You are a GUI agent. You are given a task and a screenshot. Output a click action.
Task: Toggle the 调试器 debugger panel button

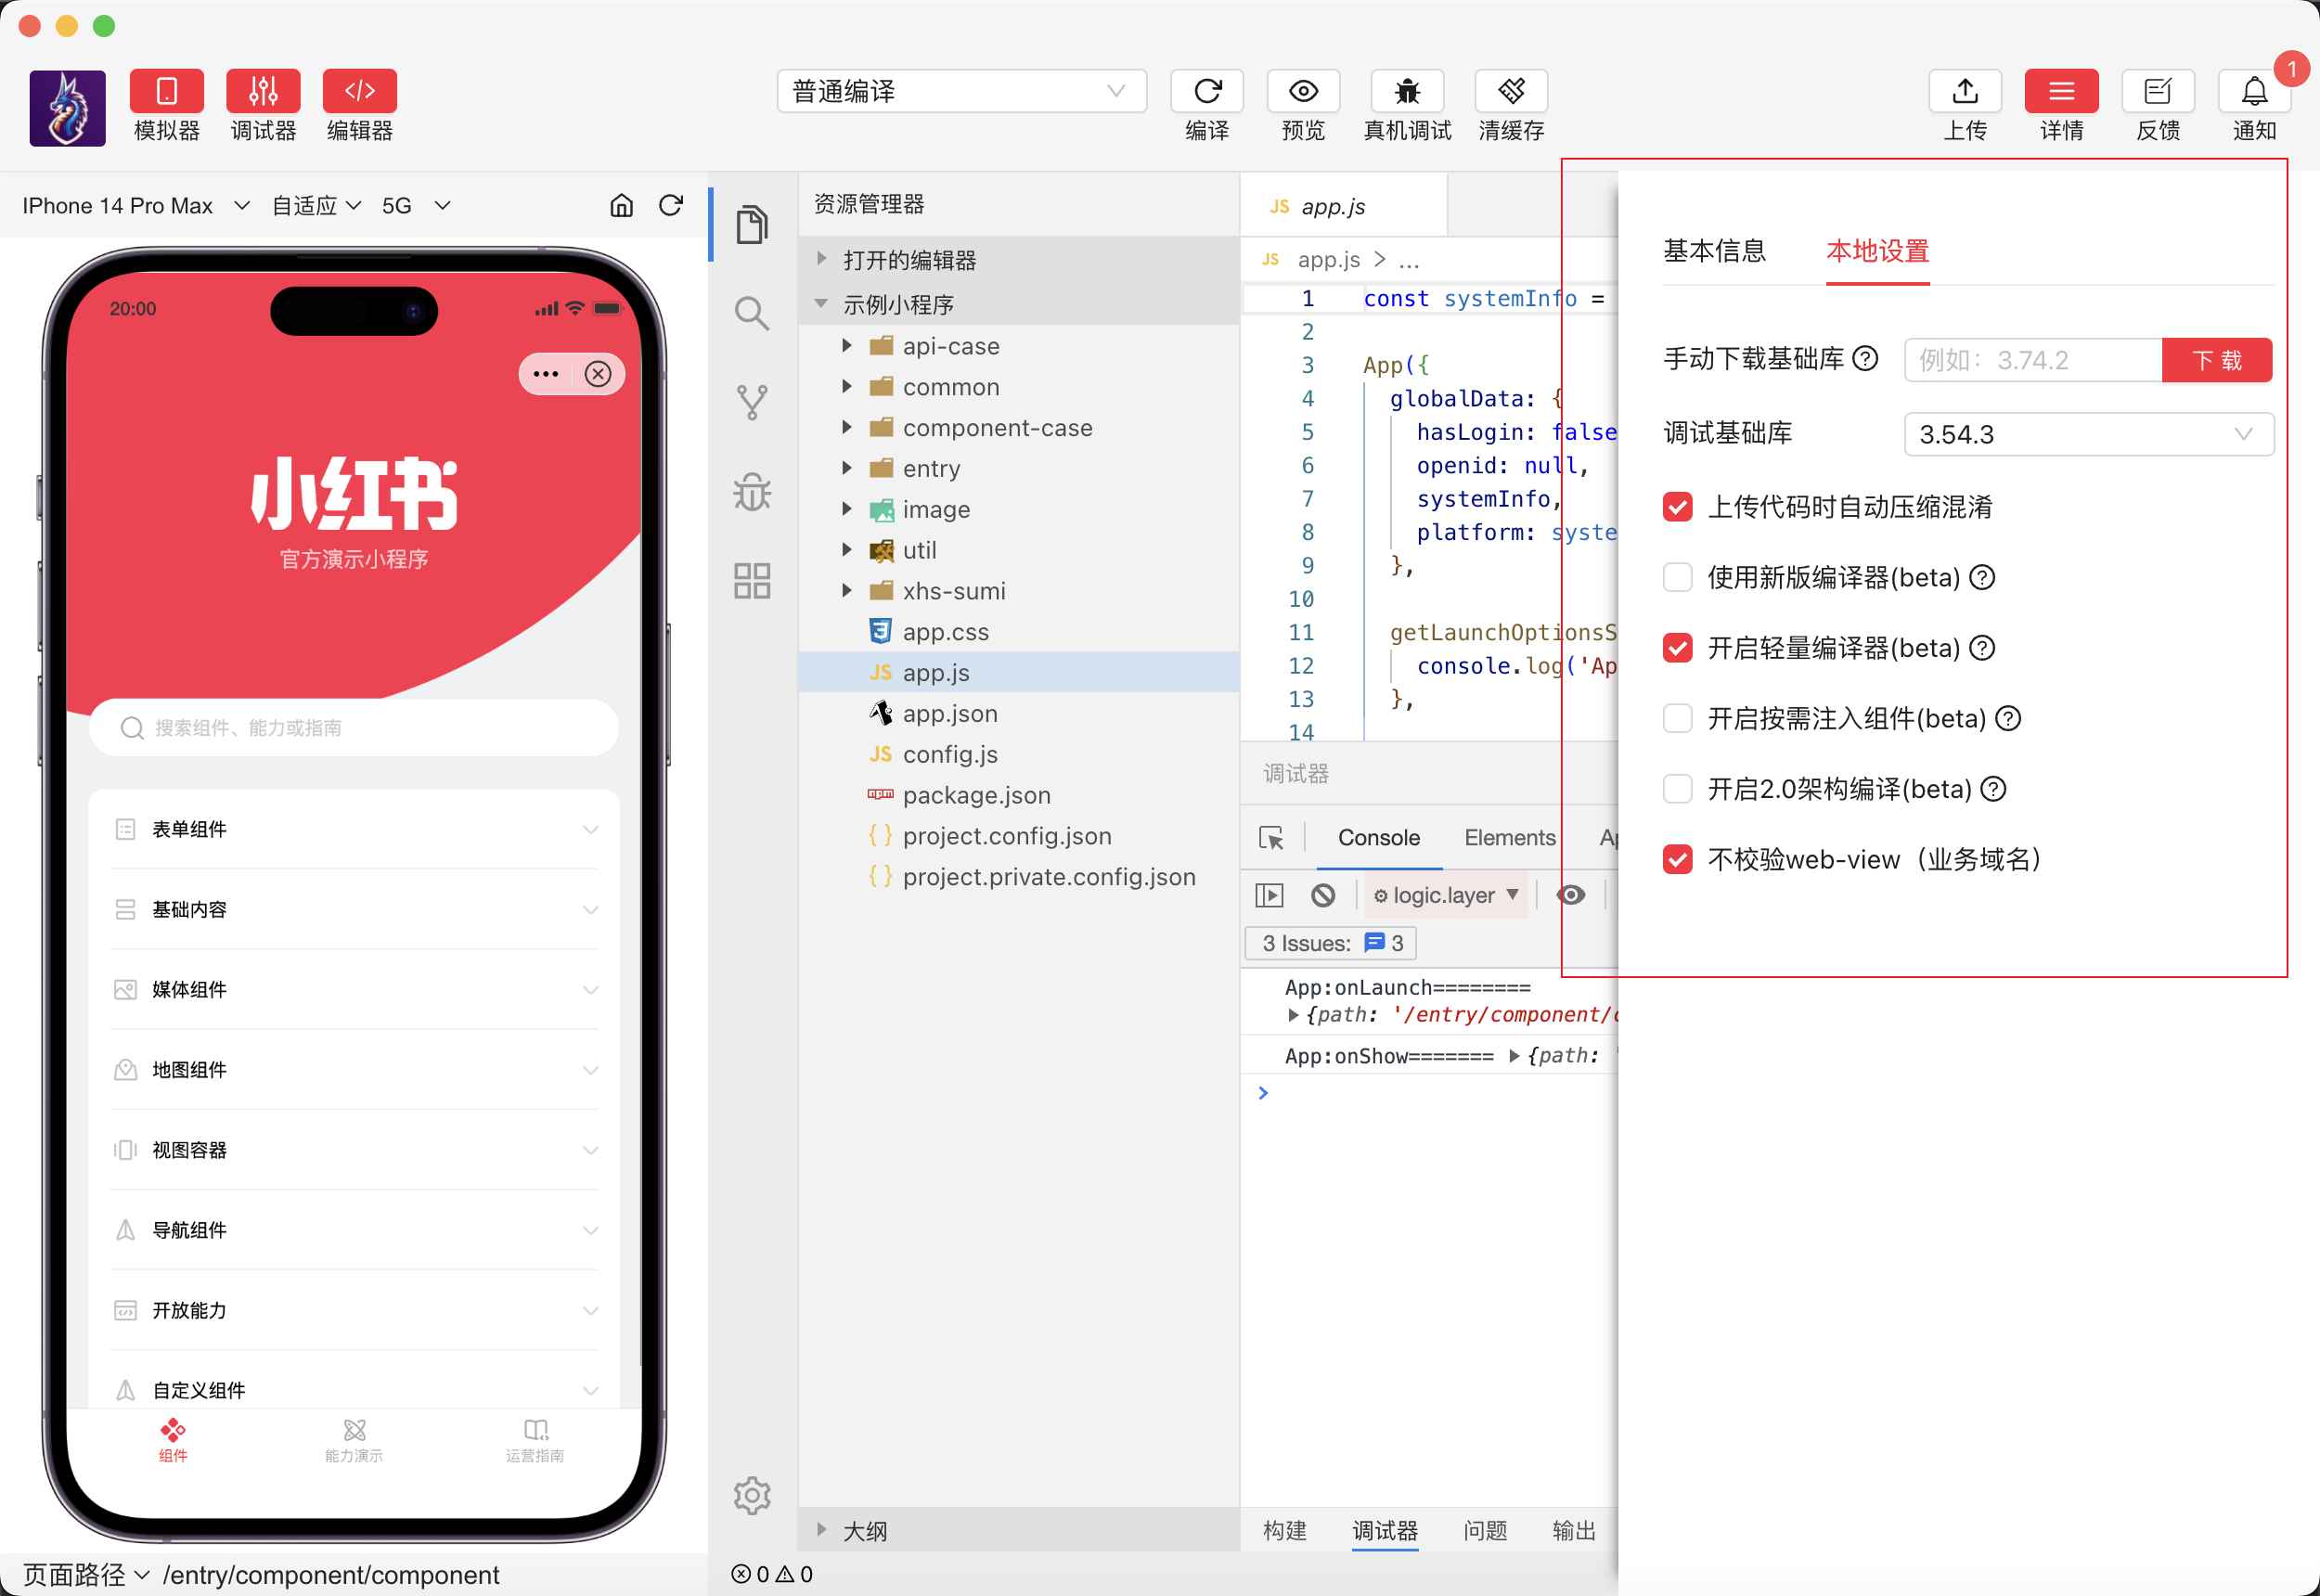point(263,91)
